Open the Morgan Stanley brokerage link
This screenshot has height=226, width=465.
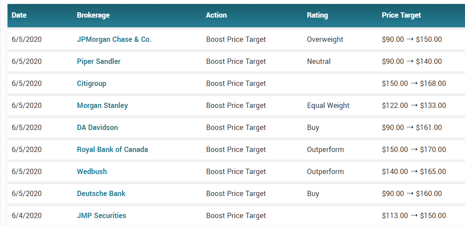[x=102, y=105]
